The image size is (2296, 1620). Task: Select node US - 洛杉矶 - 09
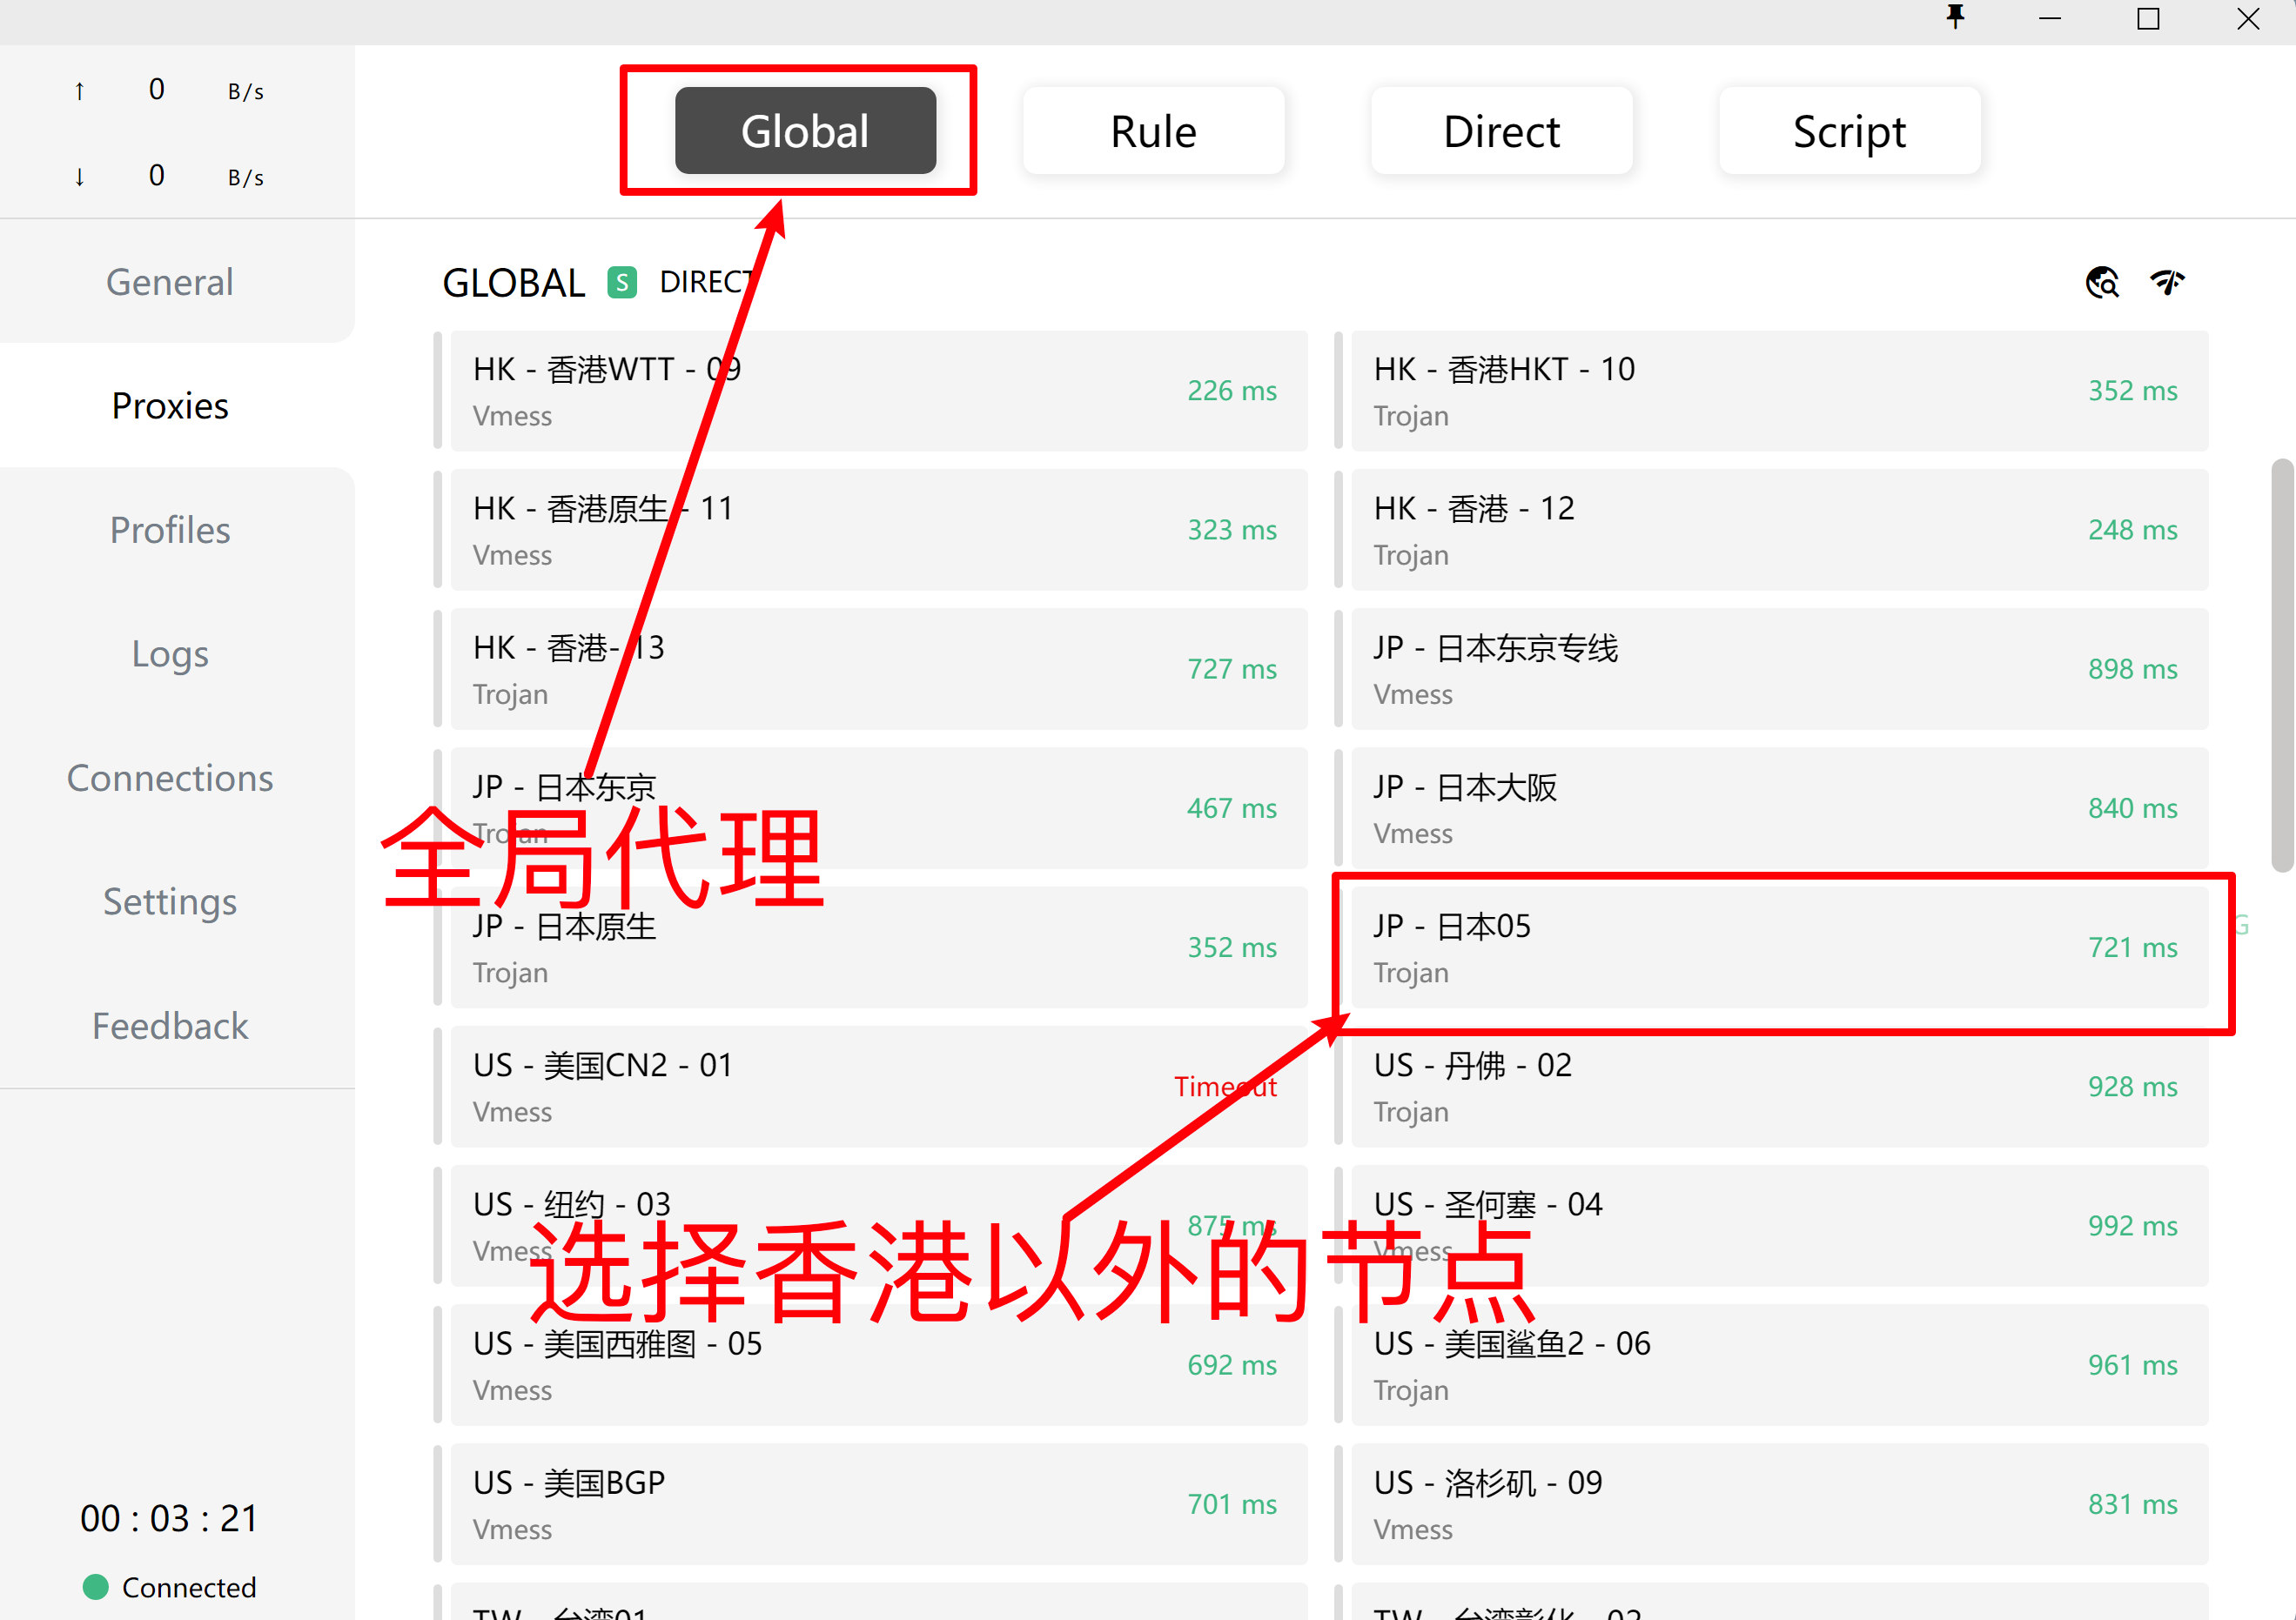click(1779, 1503)
